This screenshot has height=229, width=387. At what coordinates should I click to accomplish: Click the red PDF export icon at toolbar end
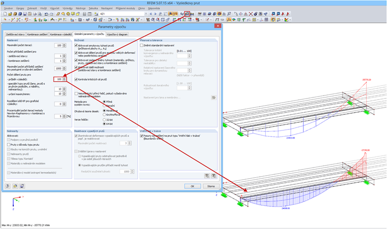pyautogui.click(x=288, y=14)
